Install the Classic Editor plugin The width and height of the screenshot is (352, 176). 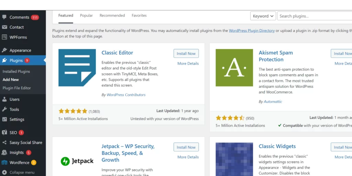(186, 53)
